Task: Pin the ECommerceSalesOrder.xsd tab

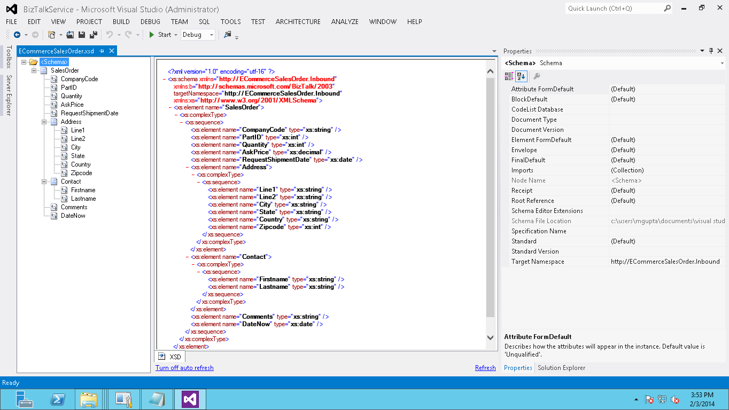Action: (102, 51)
